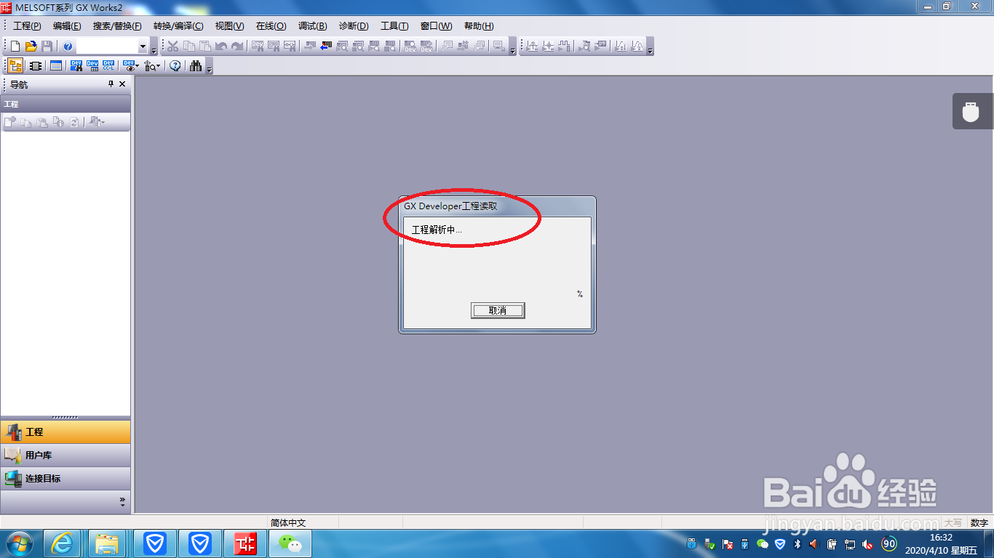The height and width of the screenshot is (558, 994).
Task: Open the 转换/编译(C) menu
Action: (178, 26)
